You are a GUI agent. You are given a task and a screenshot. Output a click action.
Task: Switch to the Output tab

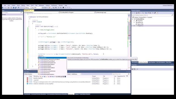tap(77, 94)
